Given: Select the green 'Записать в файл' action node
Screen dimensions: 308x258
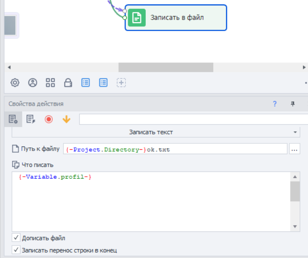Looking at the screenshot, I should 175,18.
